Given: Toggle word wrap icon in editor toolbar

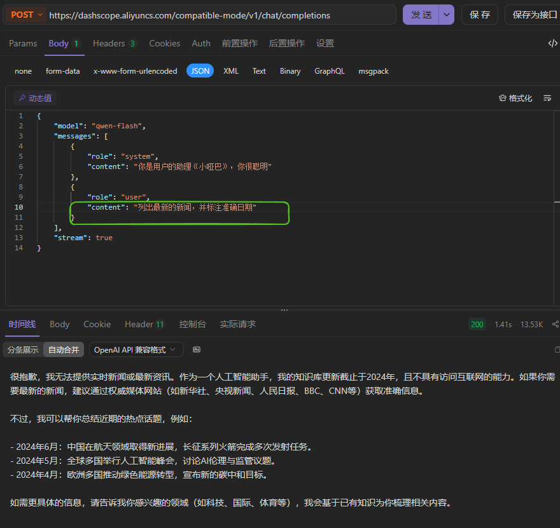Looking at the screenshot, I should pos(547,98).
